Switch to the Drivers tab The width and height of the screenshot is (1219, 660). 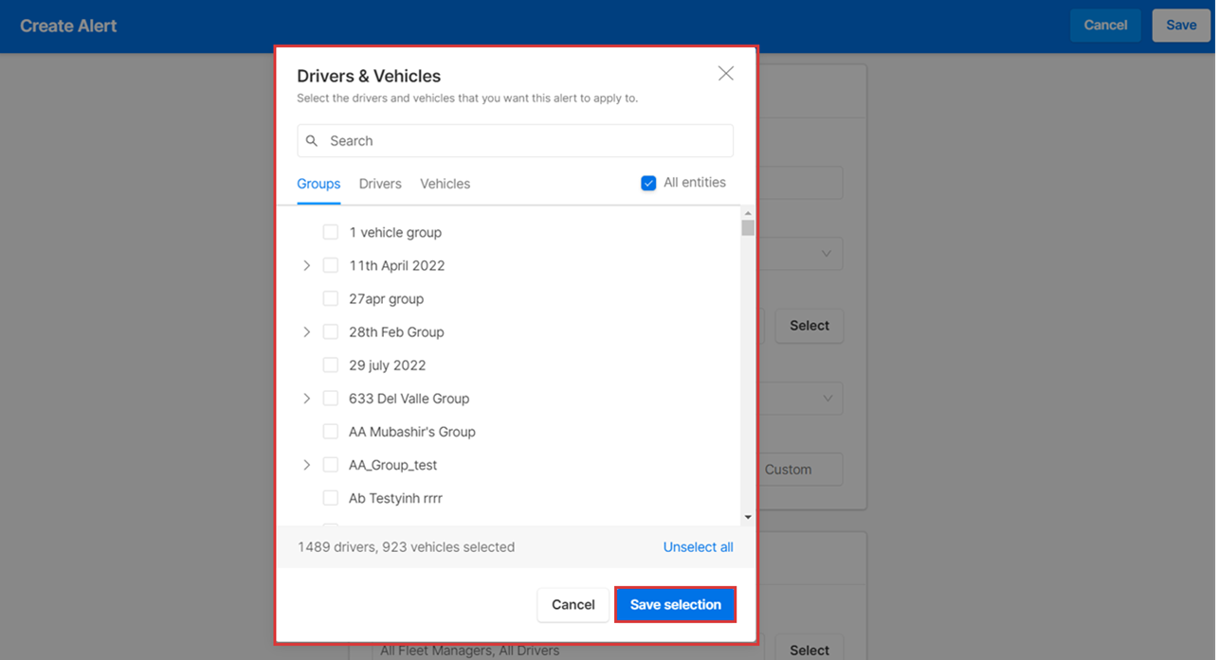pos(380,184)
